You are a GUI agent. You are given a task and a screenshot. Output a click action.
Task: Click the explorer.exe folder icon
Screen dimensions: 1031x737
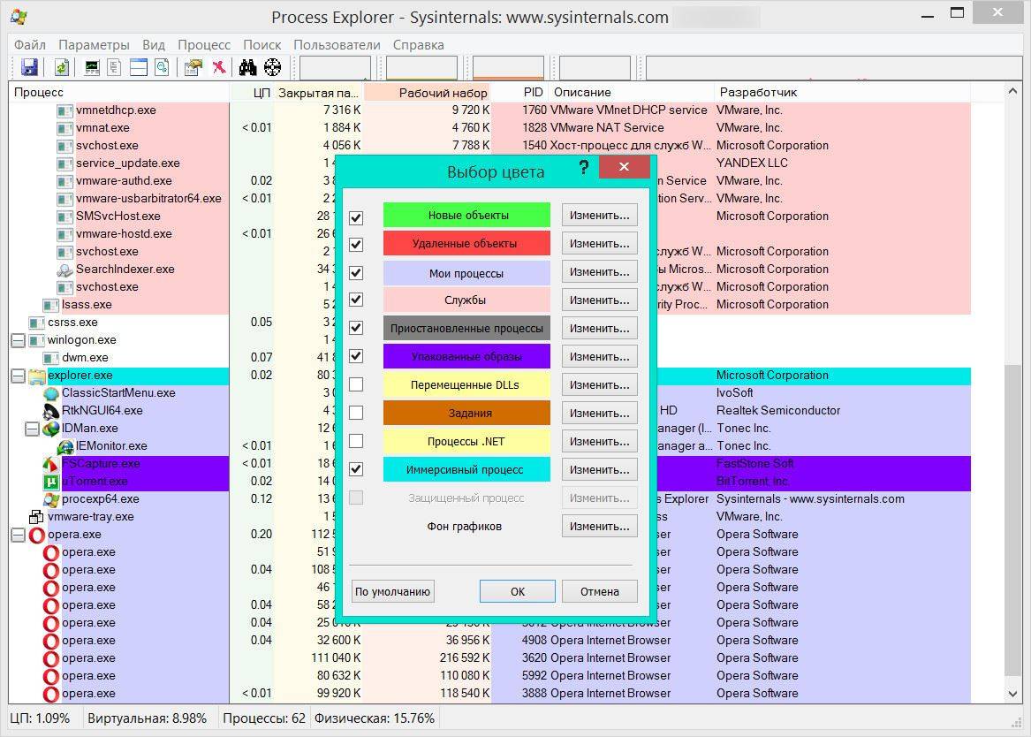click(37, 376)
